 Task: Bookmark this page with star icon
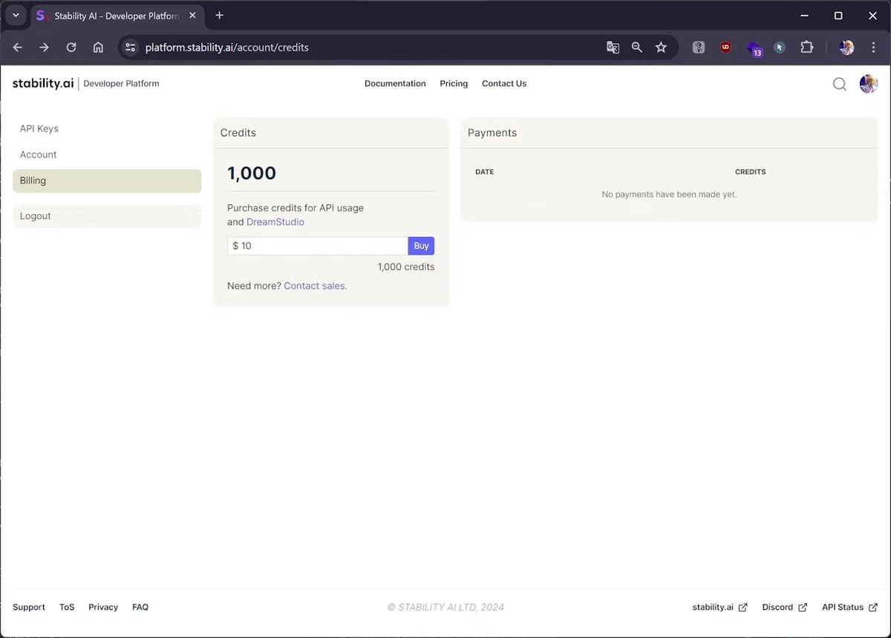pos(661,47)
